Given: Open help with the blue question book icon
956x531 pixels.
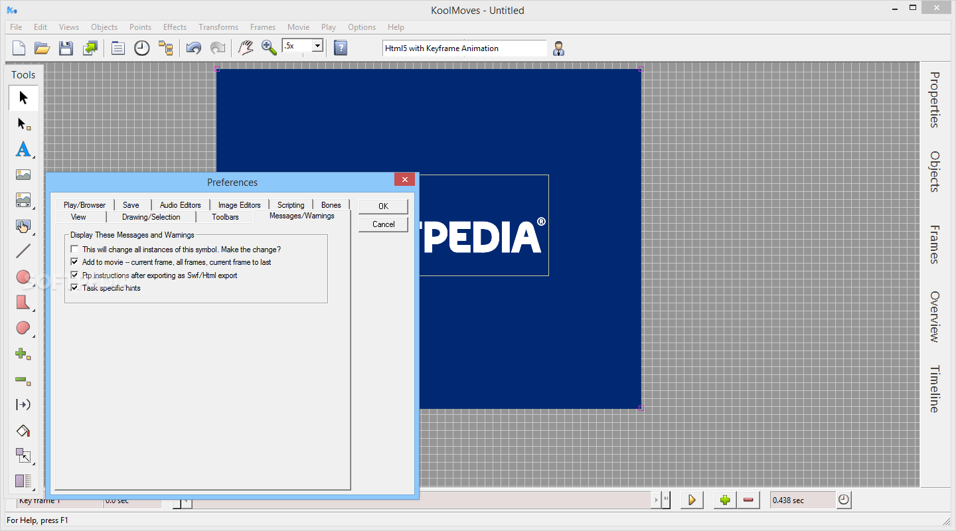Looking at the screenshot, I should tap(341, 48).
